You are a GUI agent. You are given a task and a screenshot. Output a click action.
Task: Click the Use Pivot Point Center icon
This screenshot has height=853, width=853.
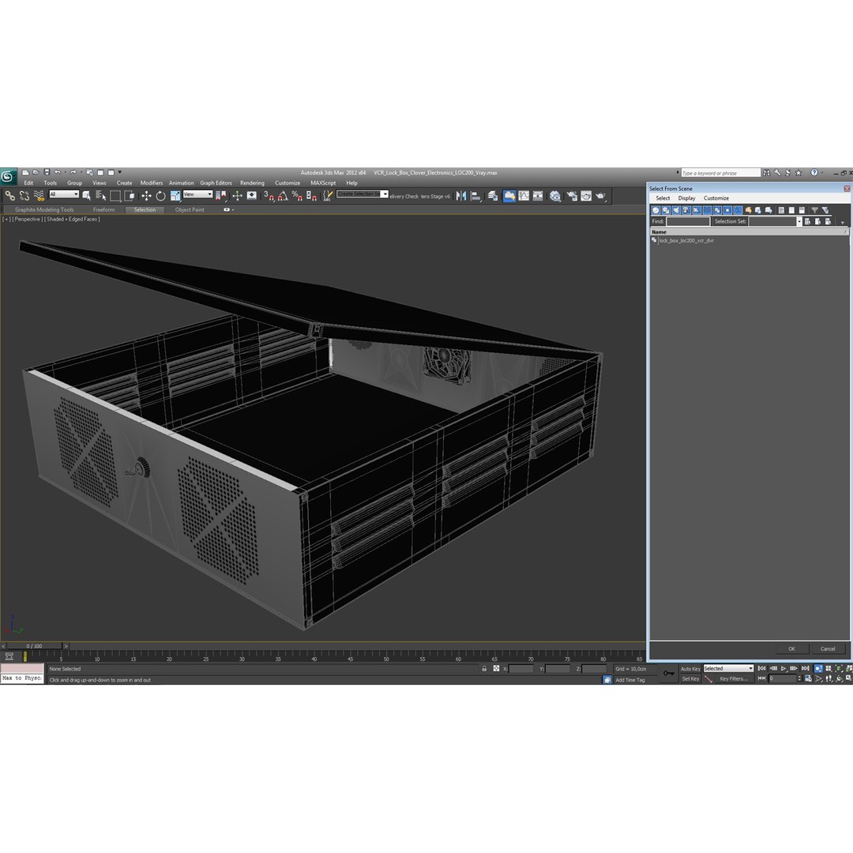[220, 196]
